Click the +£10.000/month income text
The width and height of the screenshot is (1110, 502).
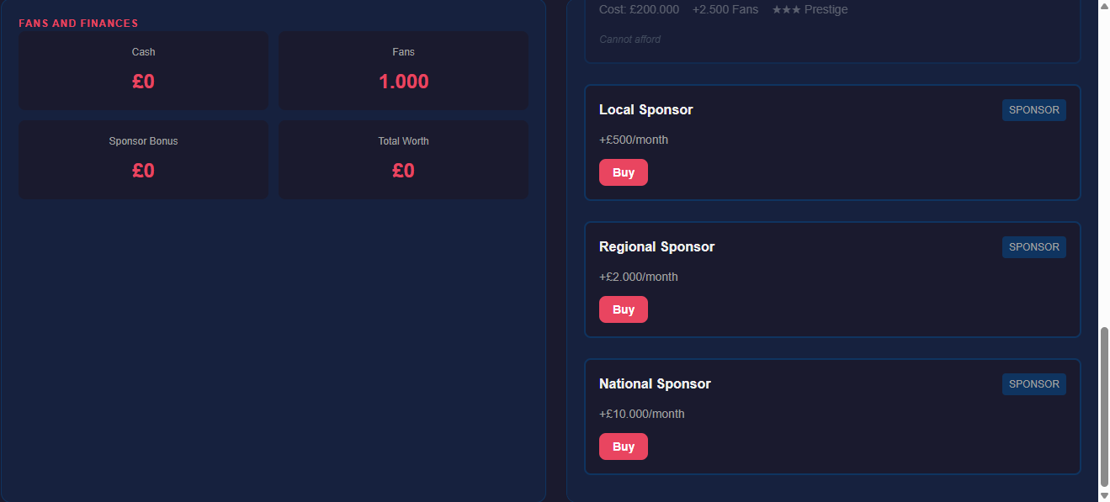[641, 414]
